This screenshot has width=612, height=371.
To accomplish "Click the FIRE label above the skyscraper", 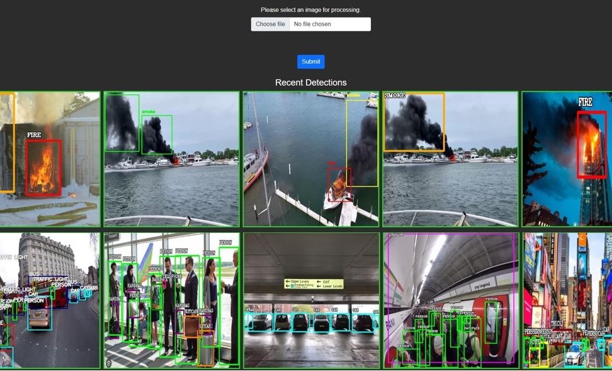I will 586,101.
